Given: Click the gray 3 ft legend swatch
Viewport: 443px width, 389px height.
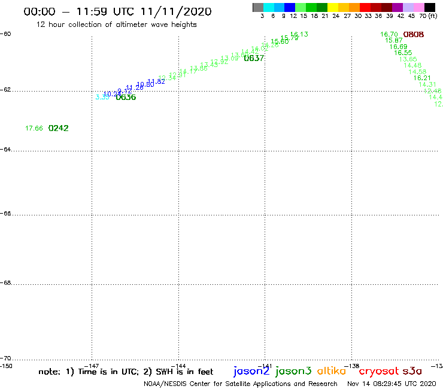Looking at the screenshot, I should [258, 7].
